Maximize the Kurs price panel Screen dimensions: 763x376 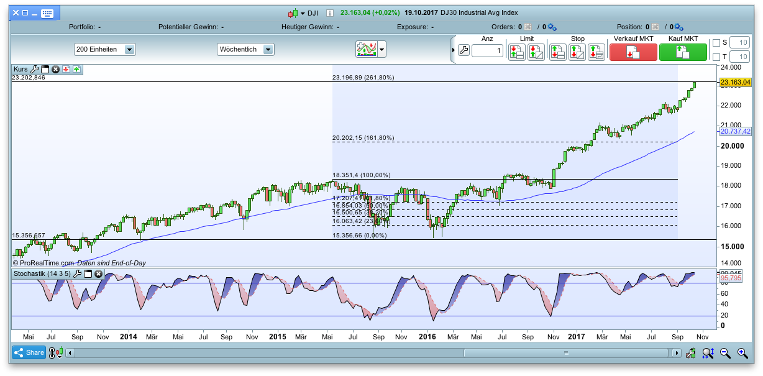pyautogui.click(x=45, y=69)
